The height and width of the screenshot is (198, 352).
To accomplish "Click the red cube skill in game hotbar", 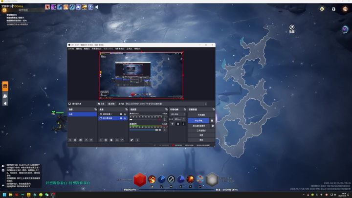I will 140,179.
